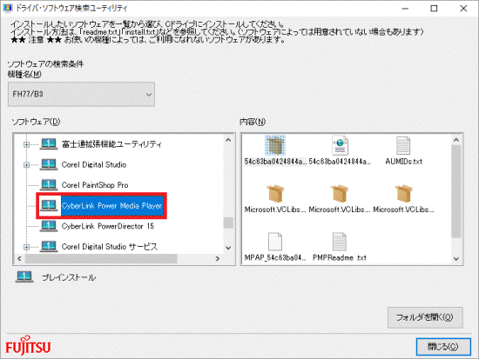479x359 pixels.
Task: Click the CyberLink Power Media Player laptop icon
Action: [x=49, y=205]
